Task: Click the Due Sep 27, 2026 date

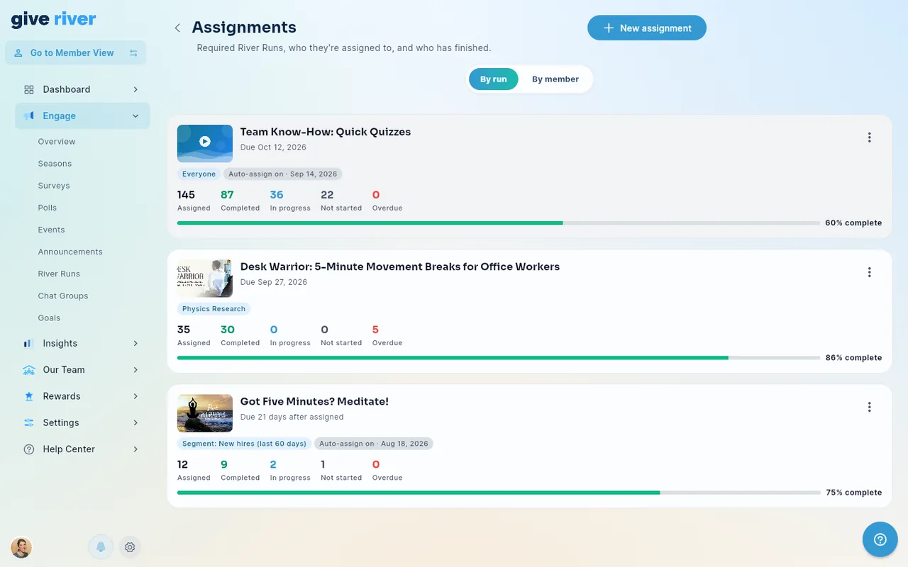Action: tap(274, 282)
